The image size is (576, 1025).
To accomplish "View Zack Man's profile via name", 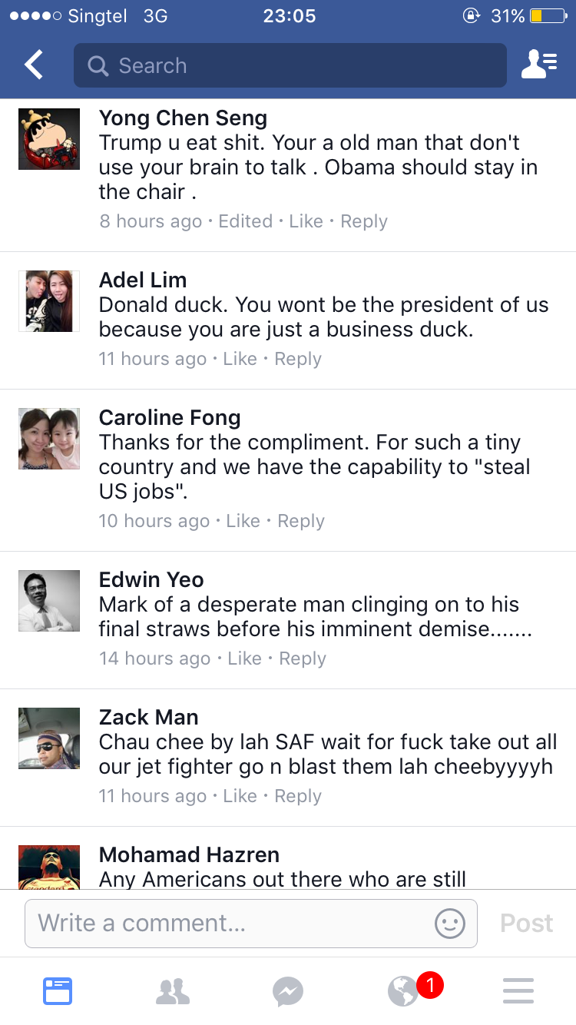I will 149,717.
